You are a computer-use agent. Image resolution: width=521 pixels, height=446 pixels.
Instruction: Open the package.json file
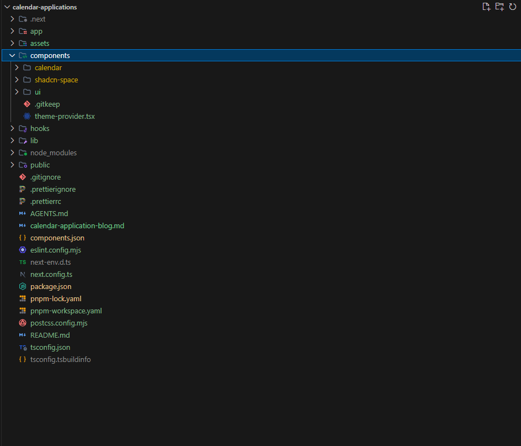[51, 287]
